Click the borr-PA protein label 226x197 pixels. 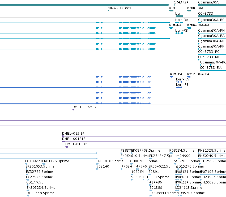click(x=182, y=79)
